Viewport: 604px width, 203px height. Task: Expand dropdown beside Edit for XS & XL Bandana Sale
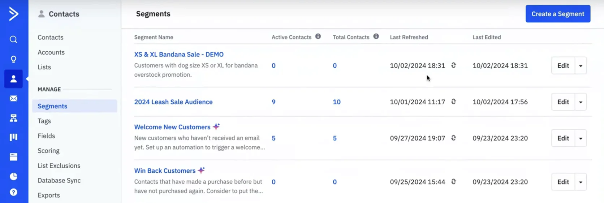(581, 66)
